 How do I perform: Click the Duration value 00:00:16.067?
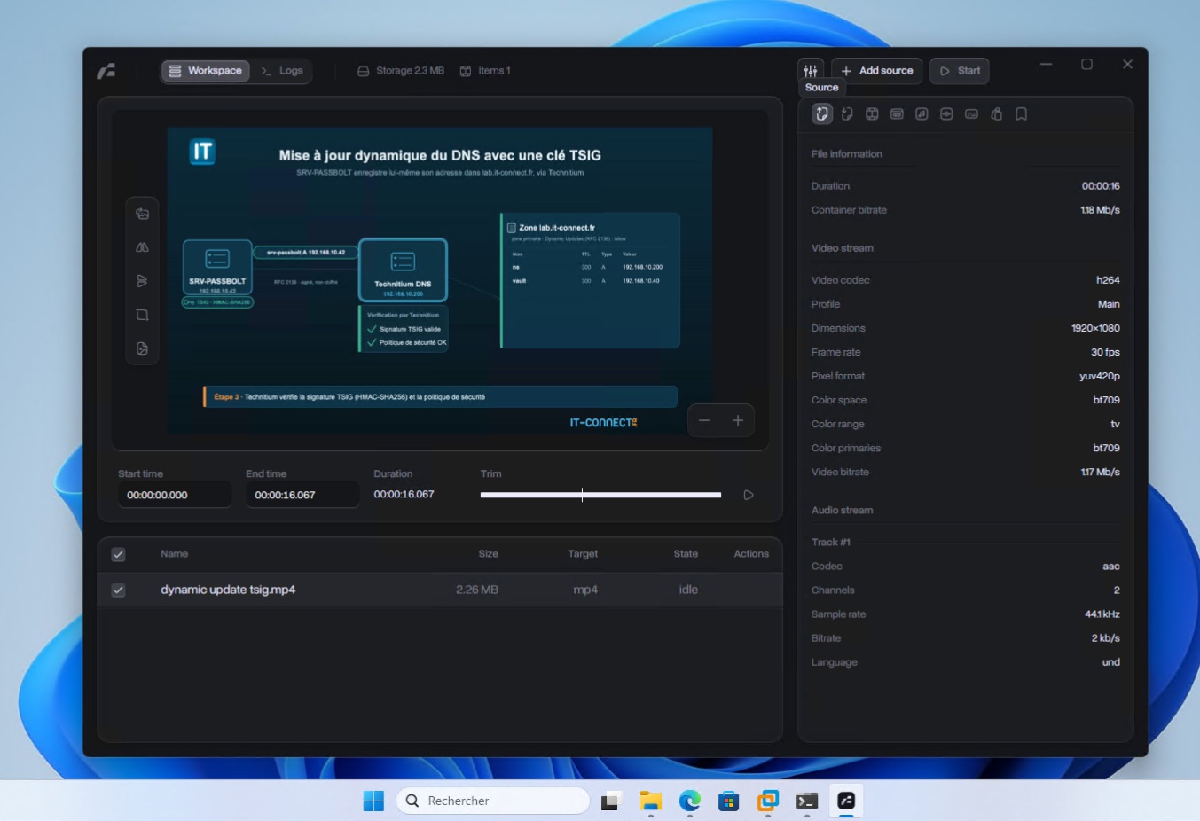tap(404, 495)
